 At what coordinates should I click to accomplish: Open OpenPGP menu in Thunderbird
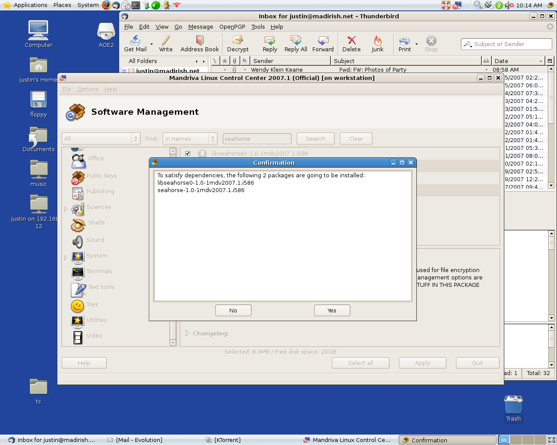tap(232, 27)
